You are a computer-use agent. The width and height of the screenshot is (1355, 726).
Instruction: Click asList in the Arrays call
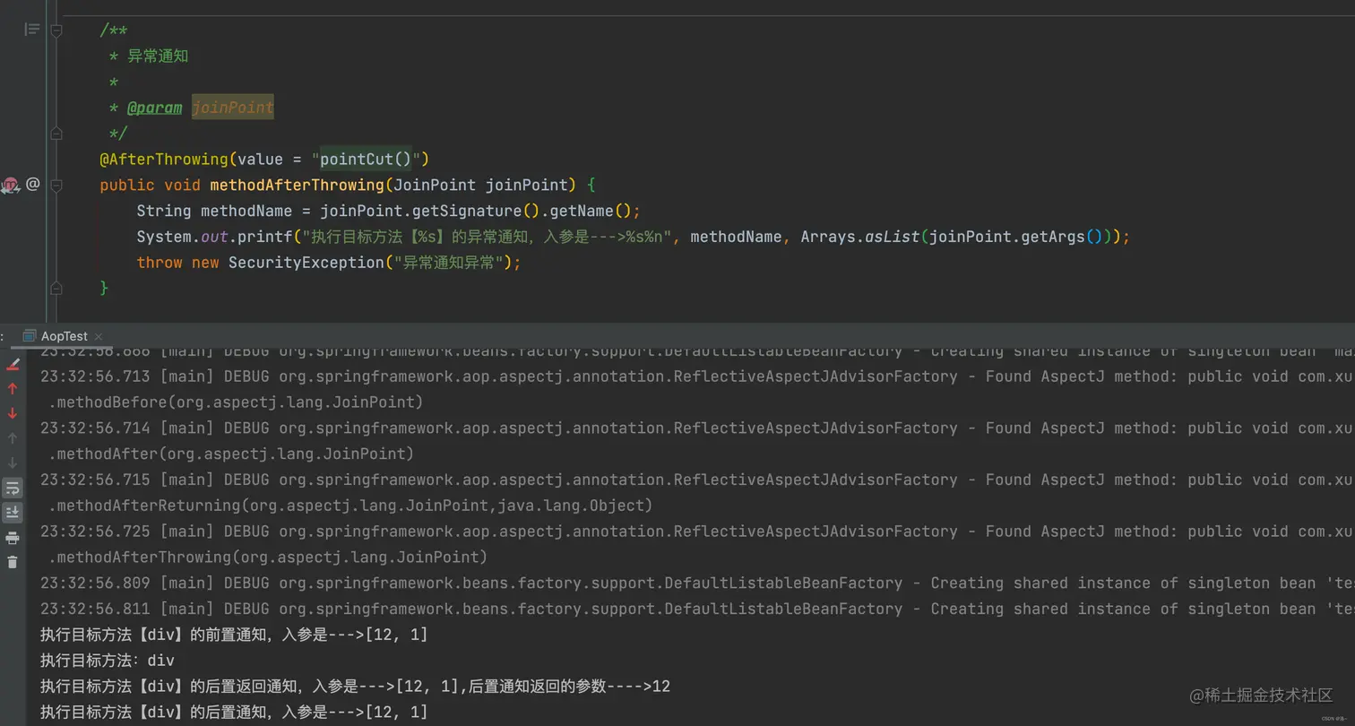point(892,237)
